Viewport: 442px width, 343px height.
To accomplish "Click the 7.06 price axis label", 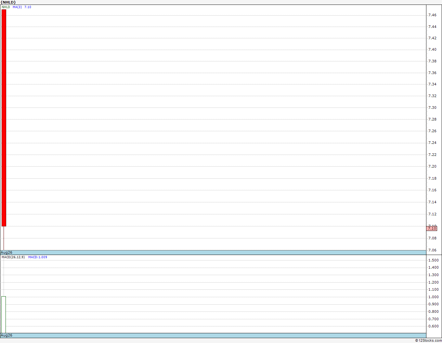I will click(x=432, y=250).
